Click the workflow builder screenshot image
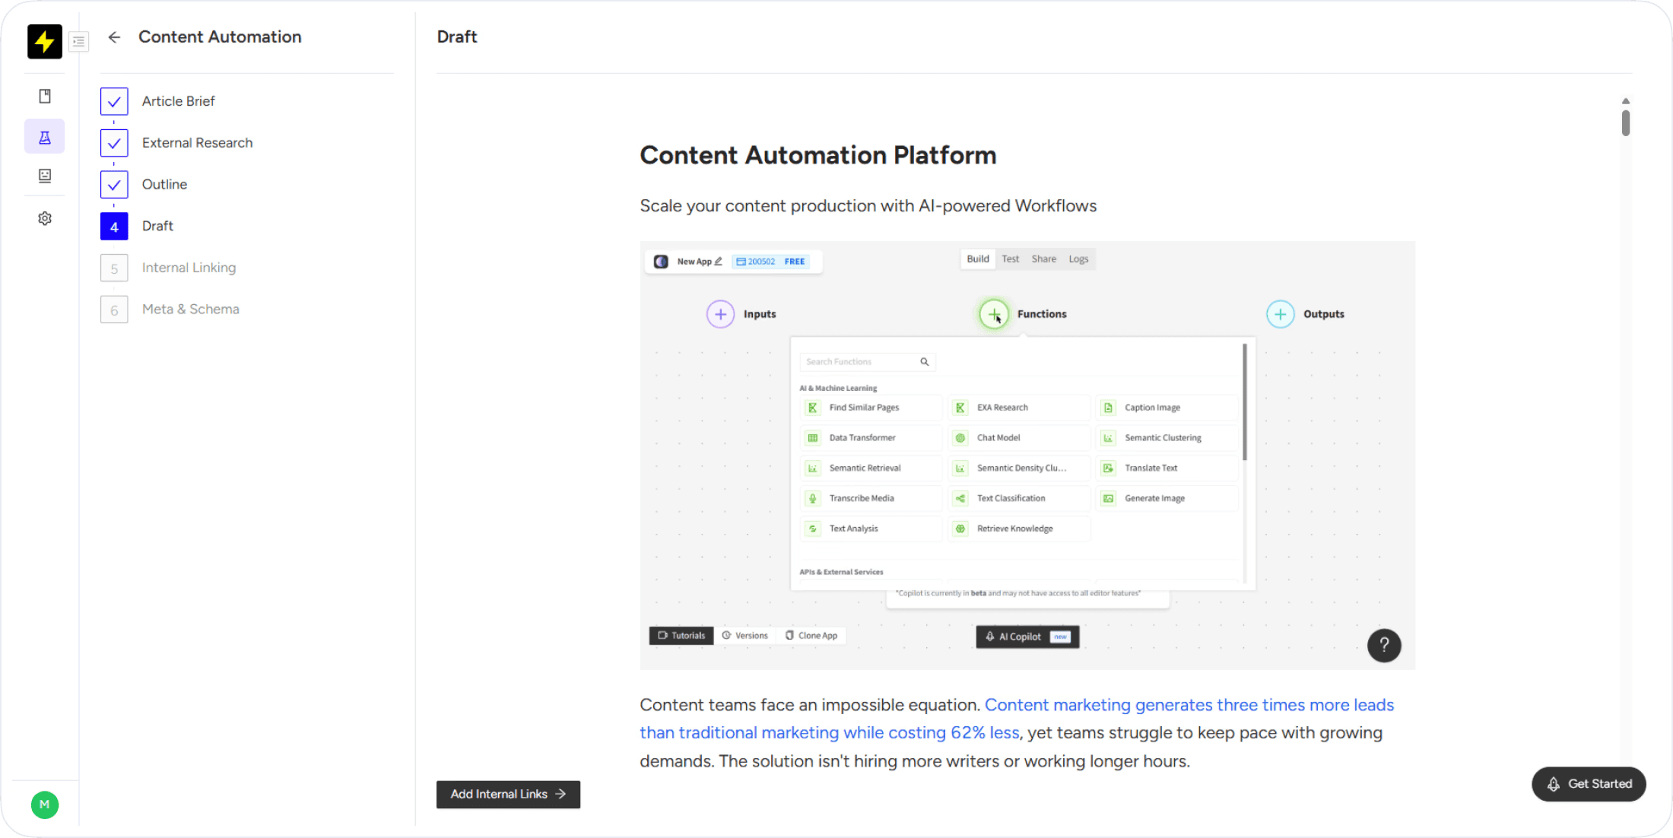Image resolution: width=1673 pixels, height=838 pixels. pyautogui.click(x=1027, y=455)
